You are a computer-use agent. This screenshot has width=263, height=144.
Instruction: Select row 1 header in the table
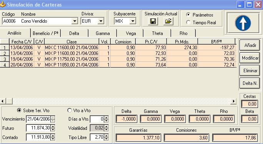click(5, 48)
